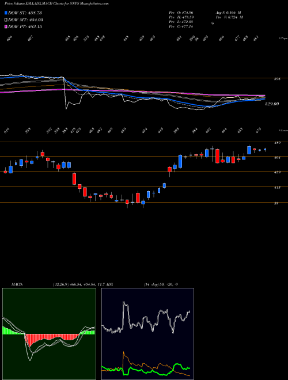Click the Pre H: 478.59 value
The height and width of the screenshot is (380, 288).
(181, 17)
